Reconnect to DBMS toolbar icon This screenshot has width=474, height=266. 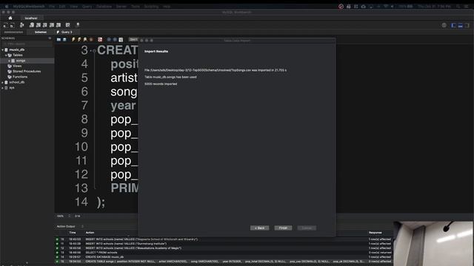click(x=78, y=25)
